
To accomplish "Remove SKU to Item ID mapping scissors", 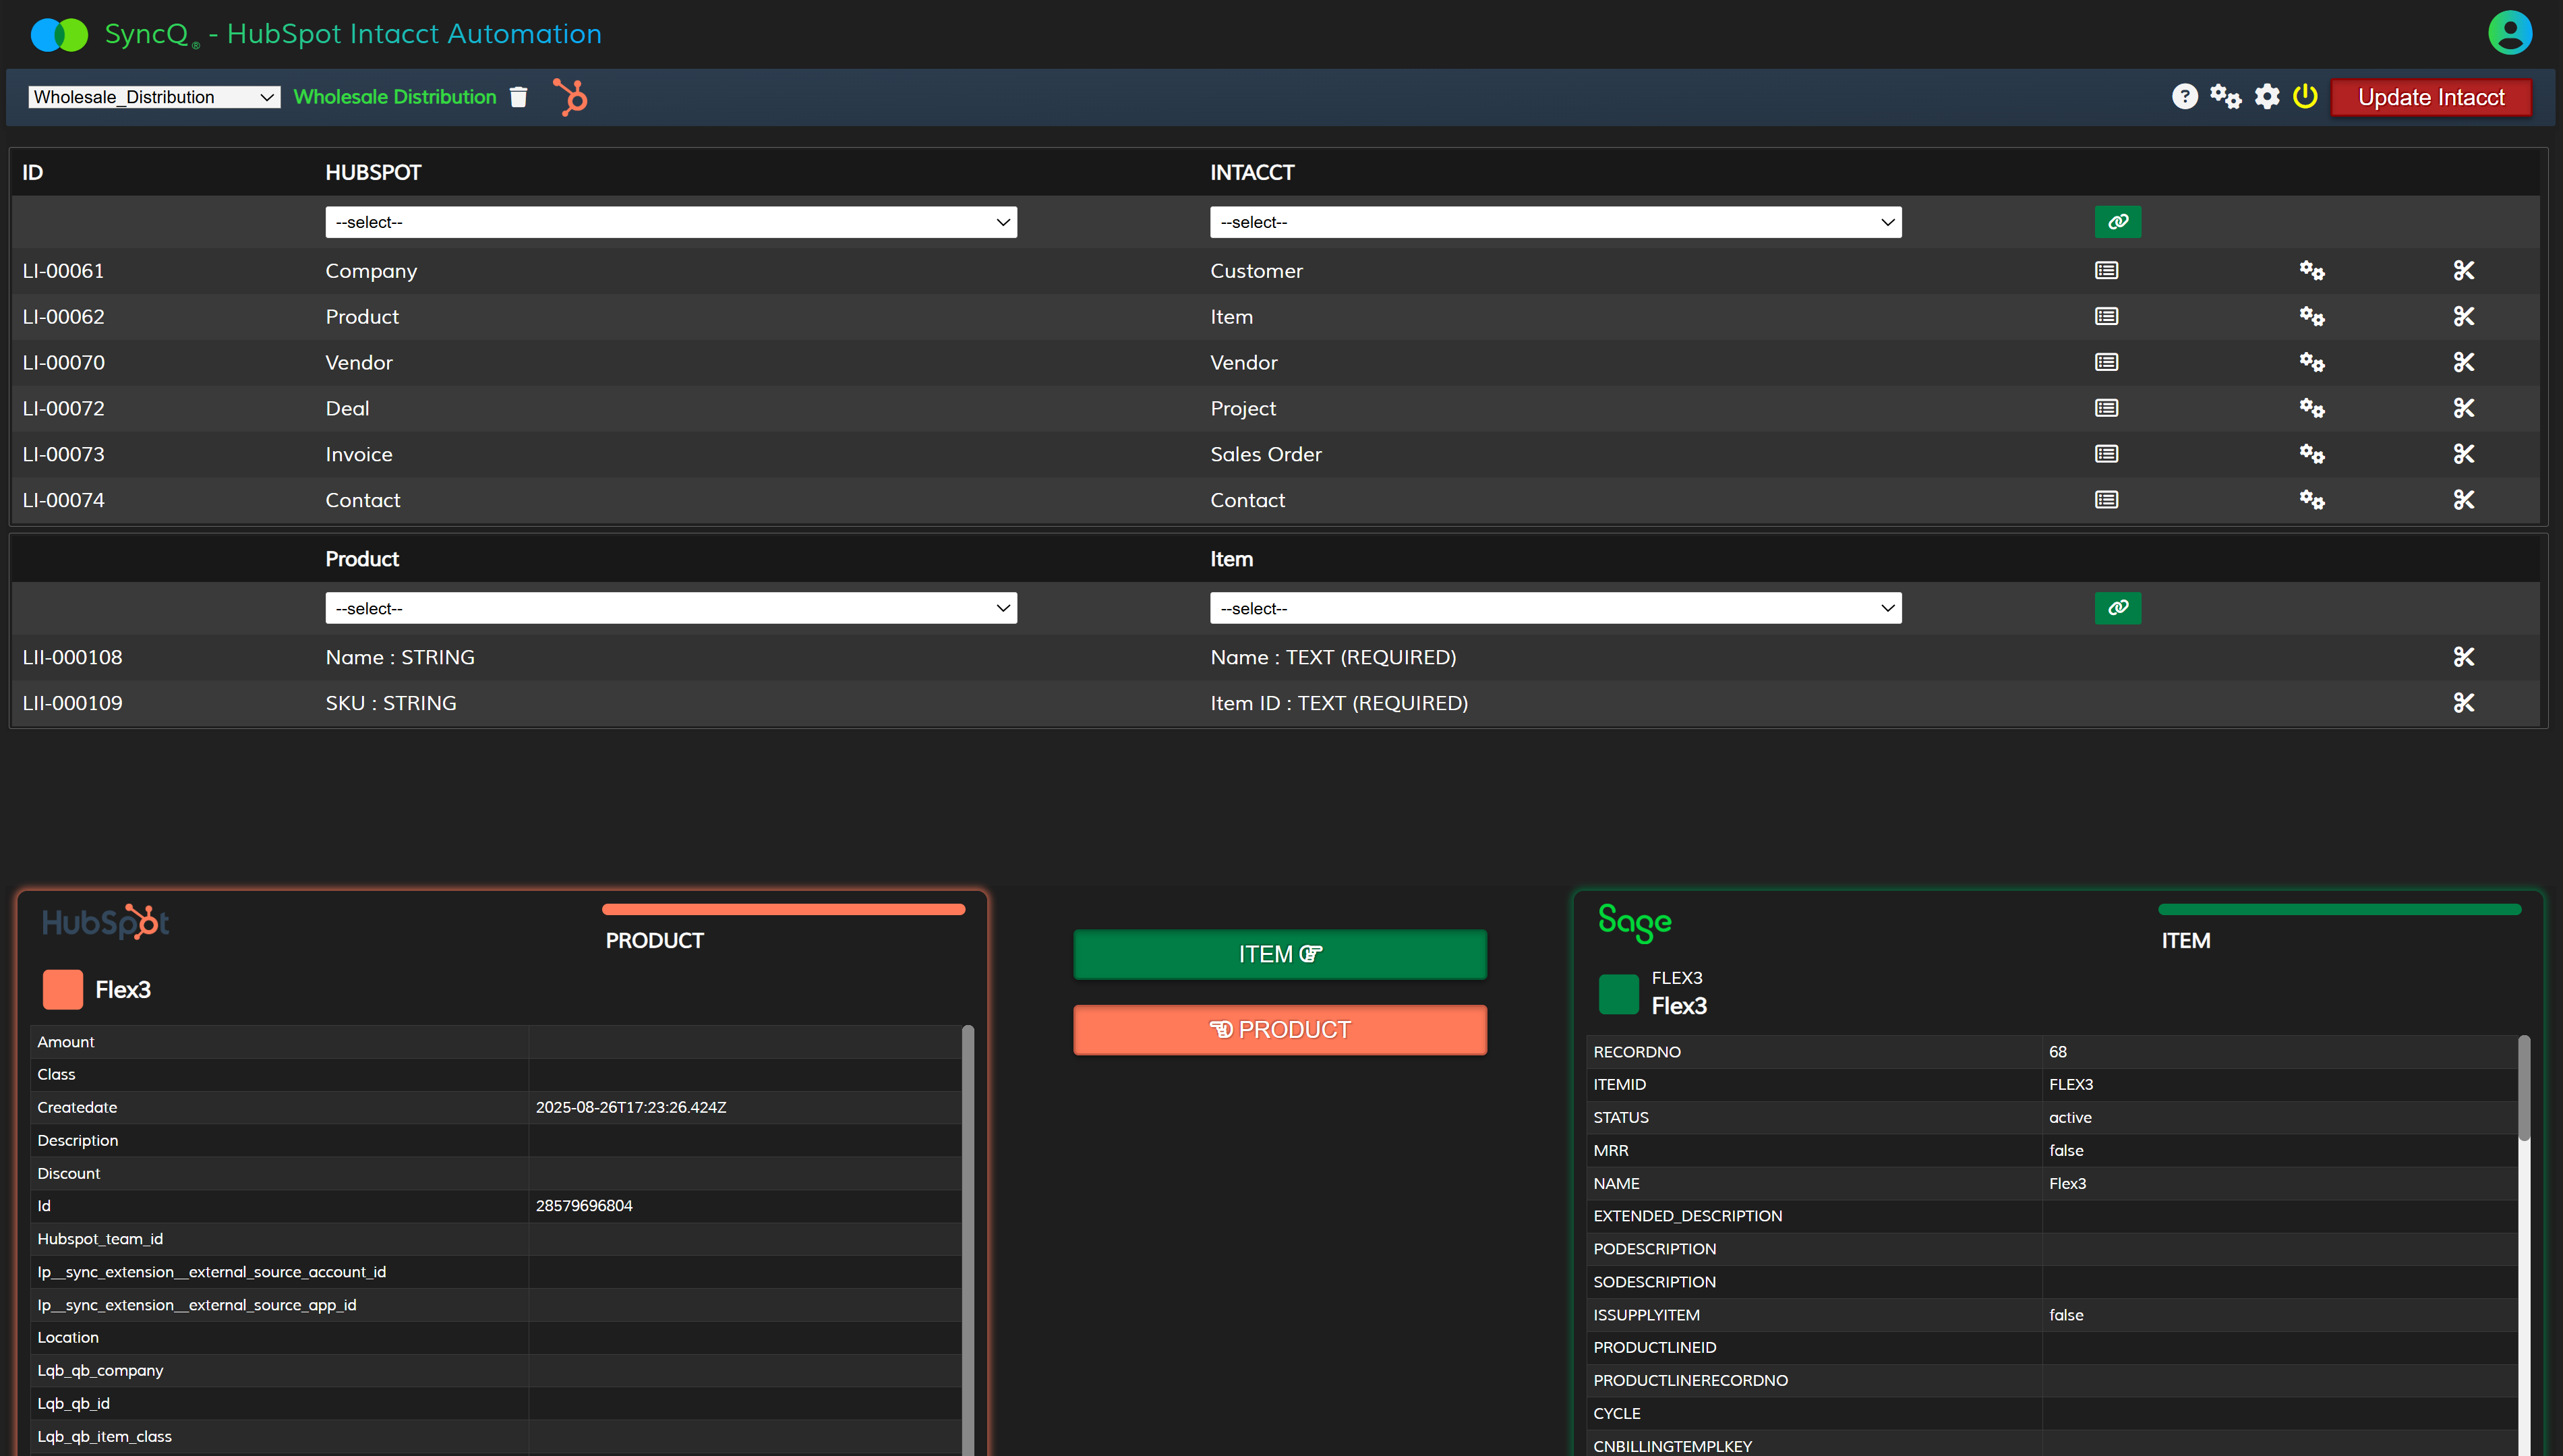I will point(2463,703).
